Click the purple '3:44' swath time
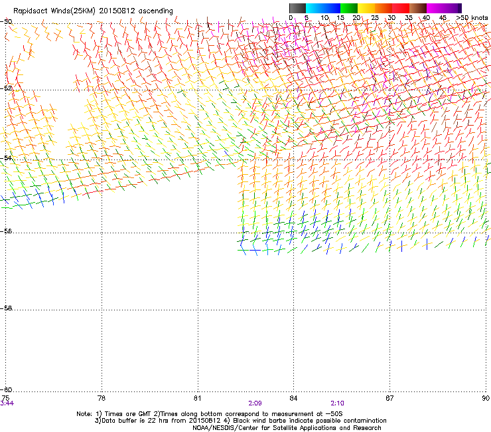This screenshot has height=432, width=491. [x=7, y=403]
